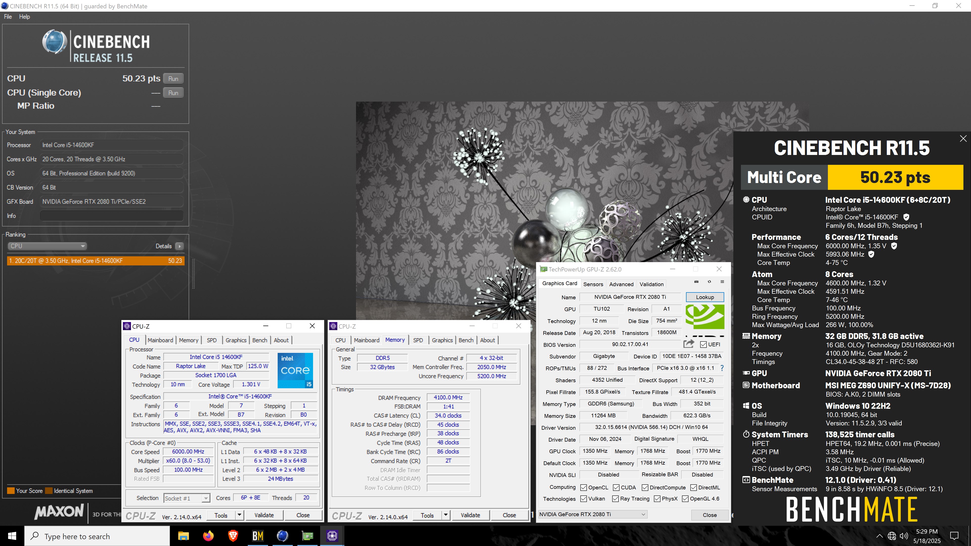This screenshot has width=971, height=546.
Task: Click the Cinebench globe logo
Action: 54,41
